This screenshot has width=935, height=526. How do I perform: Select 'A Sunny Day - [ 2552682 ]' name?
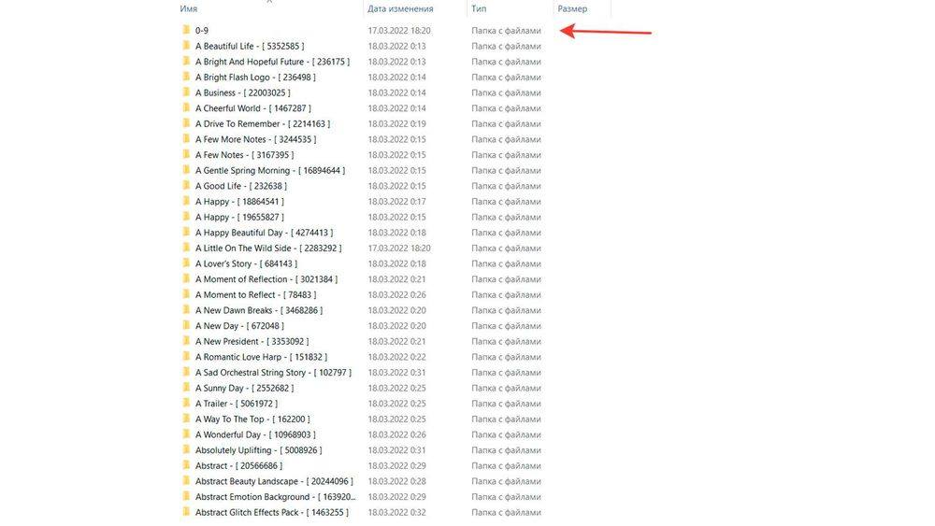244,387
